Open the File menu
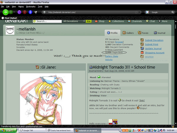This screenshot has width=177, height=133. click(x=2, y=7)
